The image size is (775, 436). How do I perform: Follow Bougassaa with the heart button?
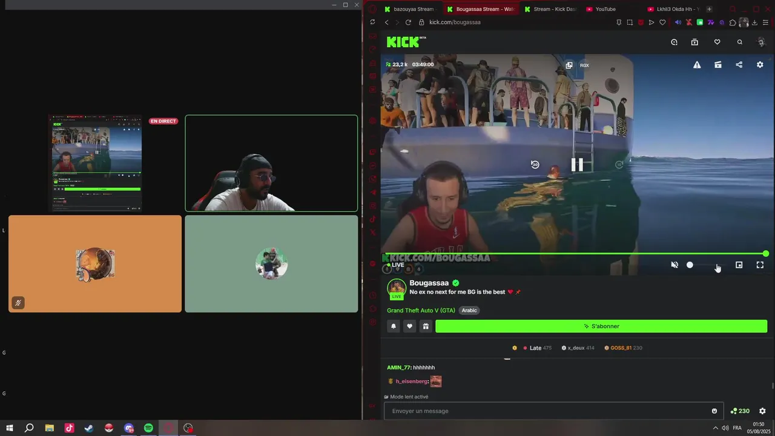409,326
